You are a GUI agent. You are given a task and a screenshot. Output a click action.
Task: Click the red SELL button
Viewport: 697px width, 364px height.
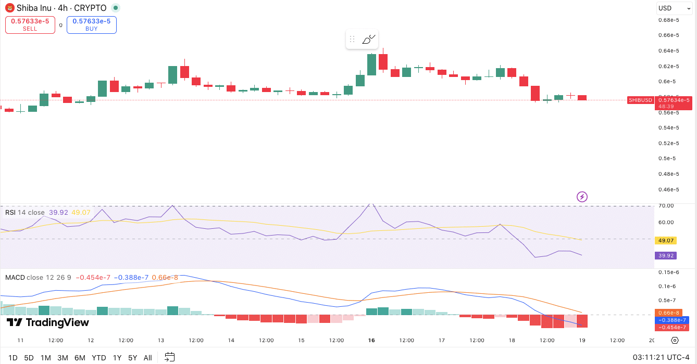click(x=30, y=24)
